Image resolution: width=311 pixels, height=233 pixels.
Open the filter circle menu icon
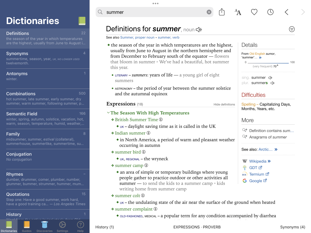click(x=291, y=29)
